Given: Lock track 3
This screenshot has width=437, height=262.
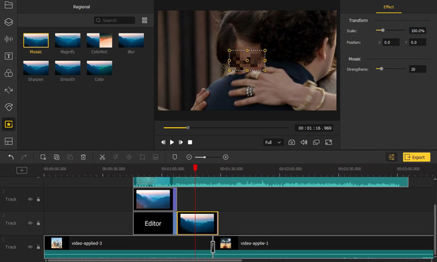Looking at the screenshot, I should pos(38,199).
